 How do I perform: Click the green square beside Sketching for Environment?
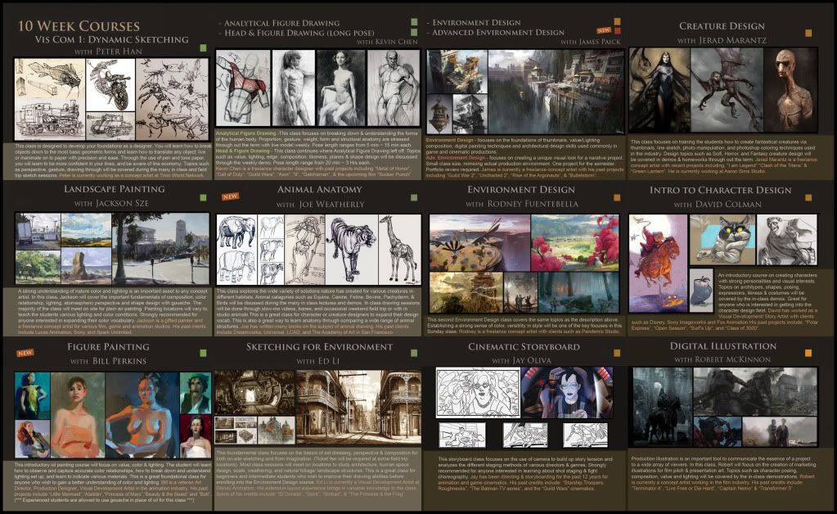pyautogui.click(x=414, y=353)
